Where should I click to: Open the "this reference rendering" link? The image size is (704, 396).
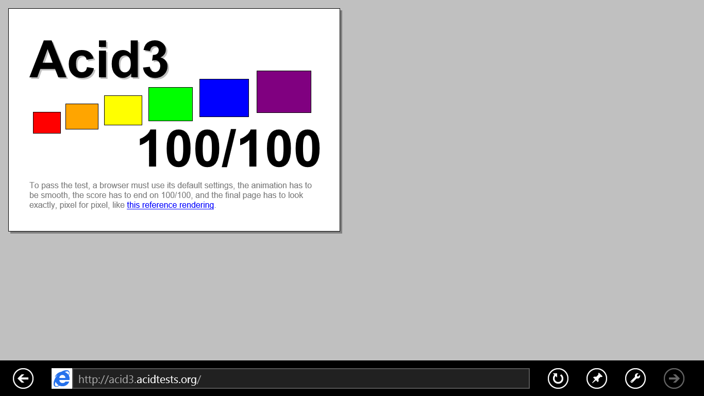pyautogui.click(x=171, y=205)
